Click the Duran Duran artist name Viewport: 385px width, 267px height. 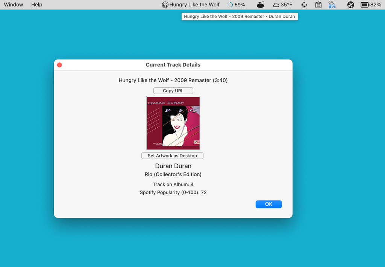point(173,166)
